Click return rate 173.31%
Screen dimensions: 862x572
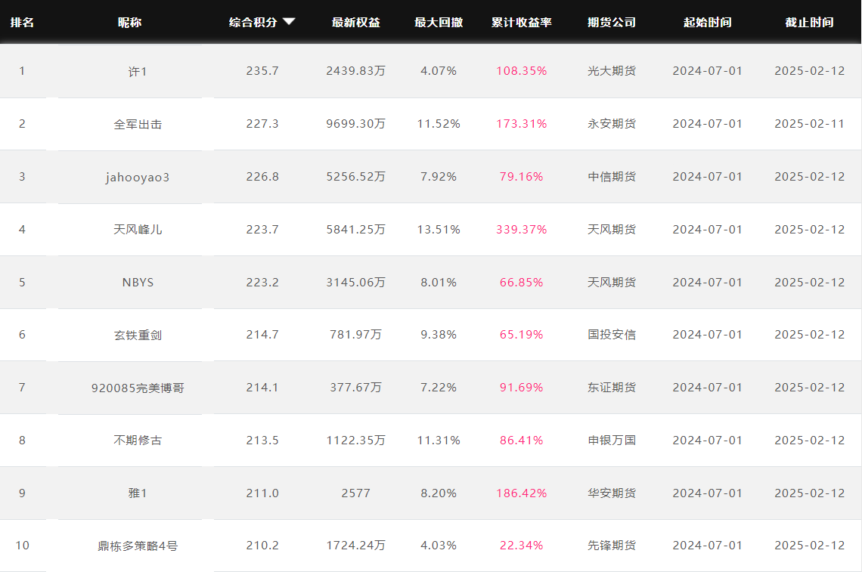pyautogui.click(x=521, y=124)
